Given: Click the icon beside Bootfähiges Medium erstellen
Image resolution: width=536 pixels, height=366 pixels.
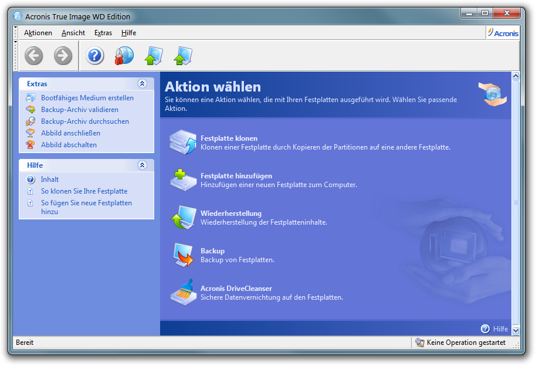Looking at the screenshot, I should 30,98.
